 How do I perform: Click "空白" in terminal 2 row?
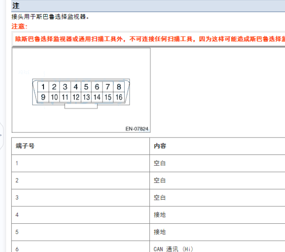160,180
